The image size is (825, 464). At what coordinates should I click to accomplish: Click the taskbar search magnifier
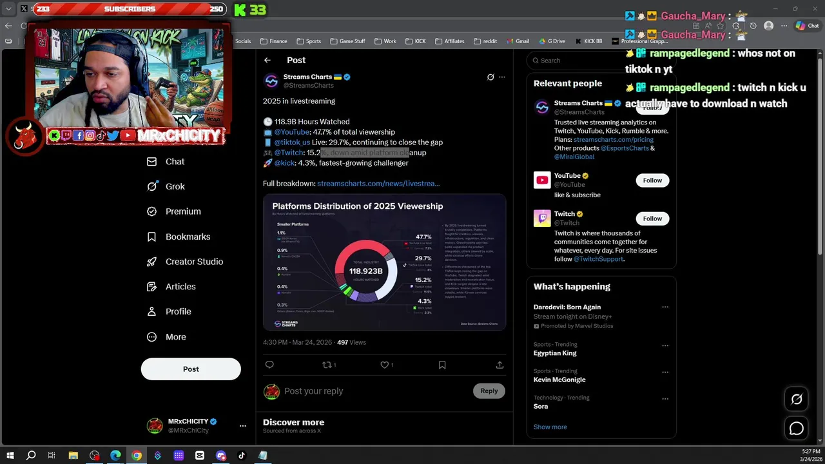(x=31, y=456)
